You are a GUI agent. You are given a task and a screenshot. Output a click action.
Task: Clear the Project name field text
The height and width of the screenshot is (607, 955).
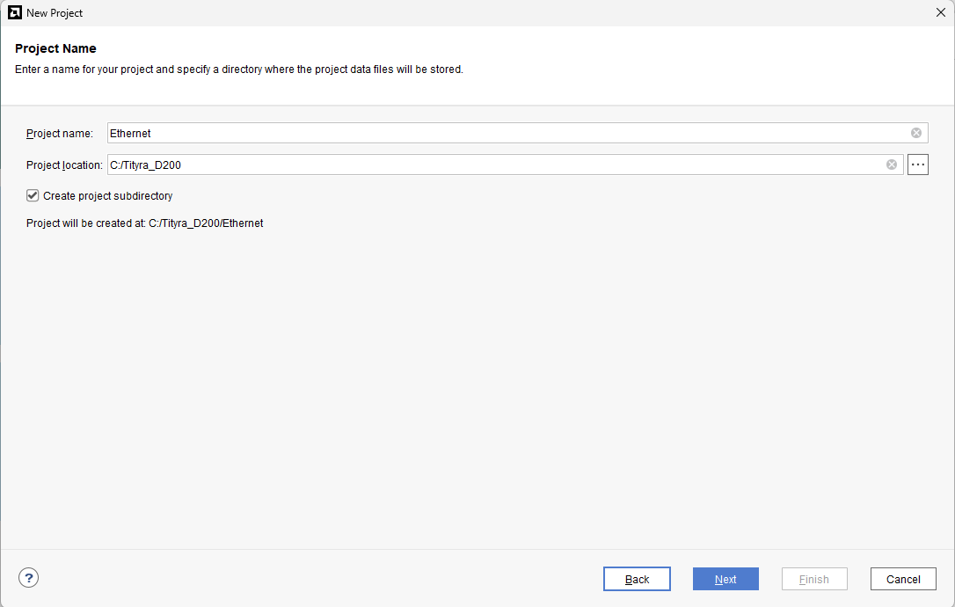(x=916, y=133)
